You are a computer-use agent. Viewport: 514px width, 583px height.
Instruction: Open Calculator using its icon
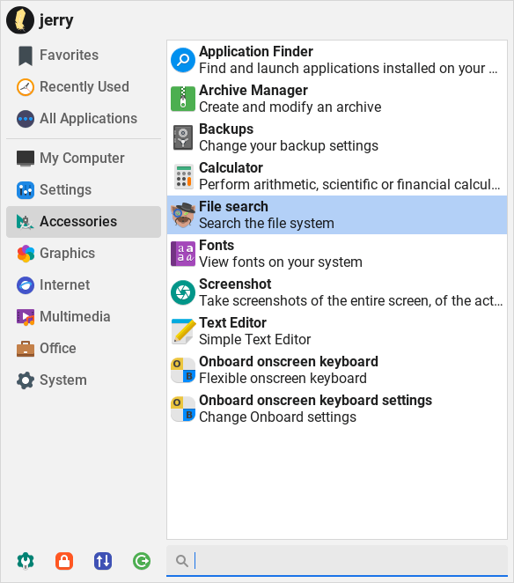[184, 177]
